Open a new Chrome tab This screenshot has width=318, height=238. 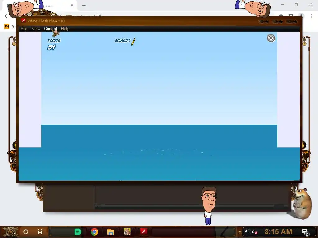pyautogui.click(x=84, y=5)
